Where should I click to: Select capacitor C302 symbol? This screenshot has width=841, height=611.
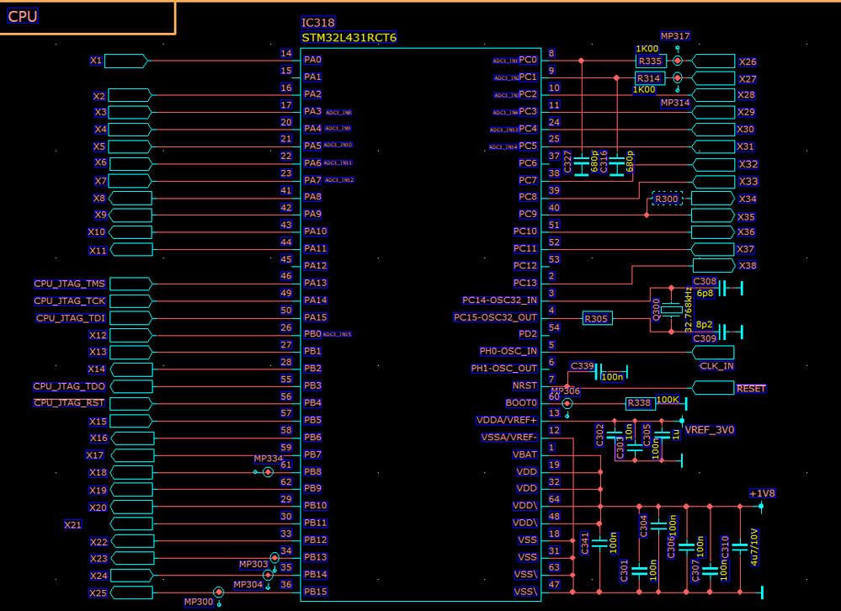(x=614, y=433)
